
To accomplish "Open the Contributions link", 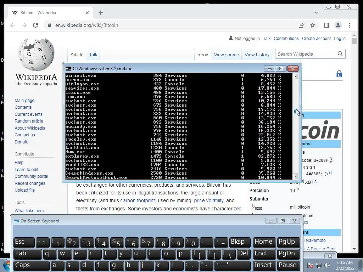I will [x=286, y=38].
